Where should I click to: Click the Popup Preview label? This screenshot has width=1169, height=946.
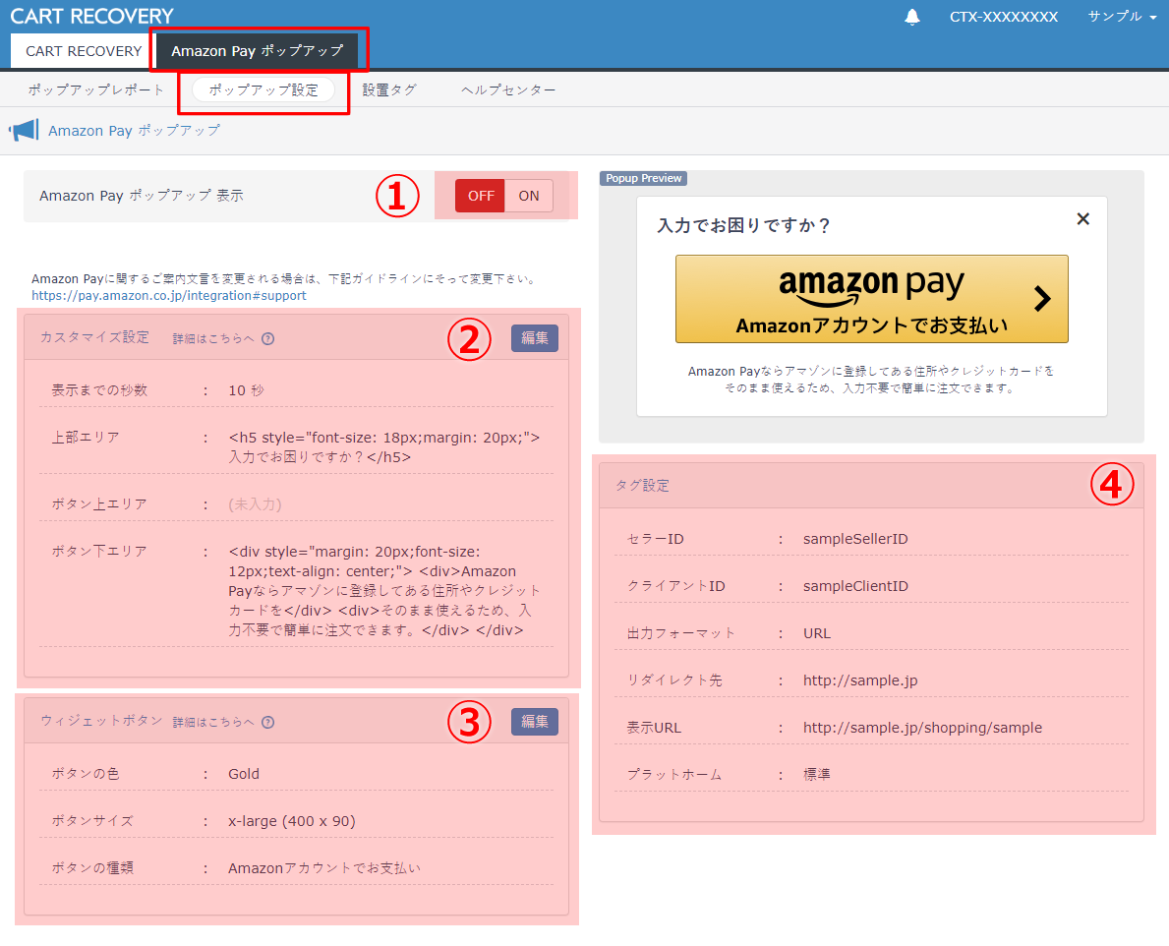pos(643,178)
